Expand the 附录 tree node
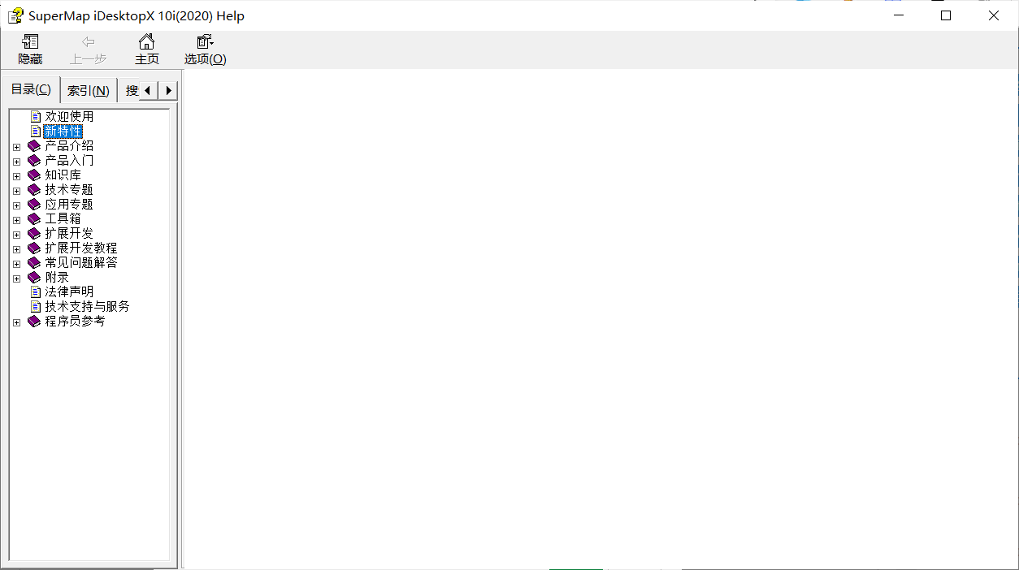 [16, 279]
